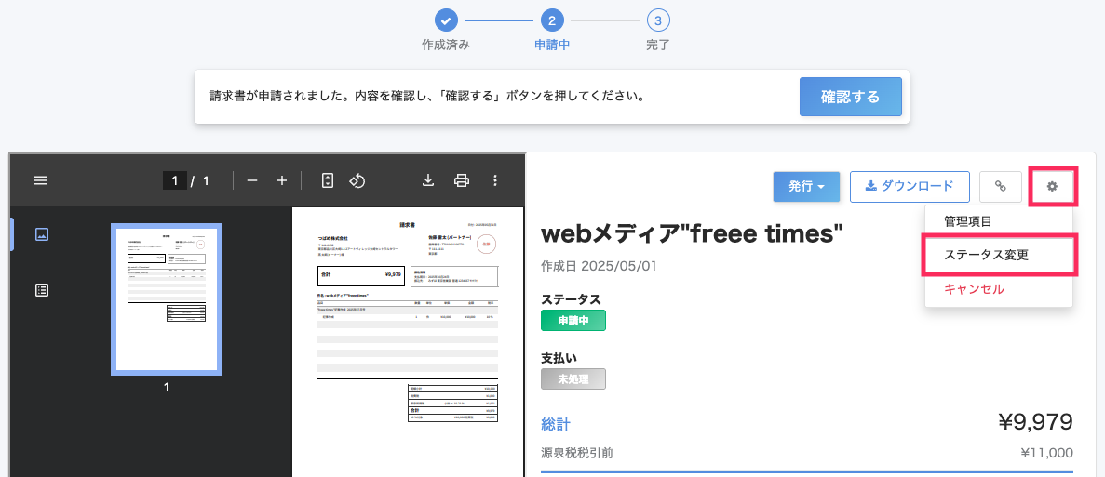The width and height of the screenshot is (1105, 477).
Task: Click the fit to page icon
Action: pyautogui.click(x=327, y=180)
